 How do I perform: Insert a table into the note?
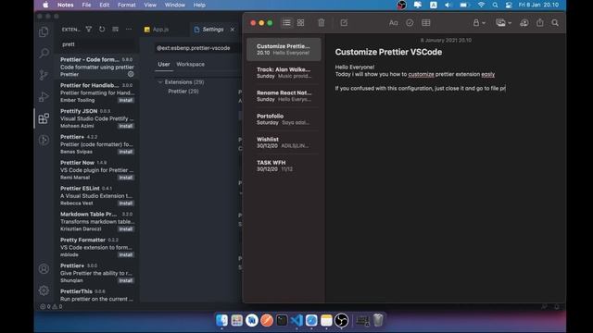click(x=426, y=22)
